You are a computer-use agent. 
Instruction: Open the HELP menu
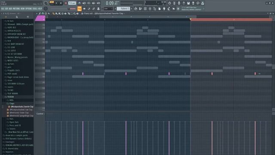[40, 9]
